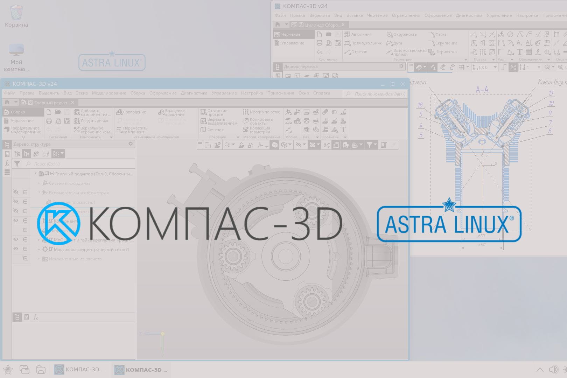Toggle visibility eye for Массив по концентрической сетке
This screenshot has width=567, height=378.
tap(16, 249)
